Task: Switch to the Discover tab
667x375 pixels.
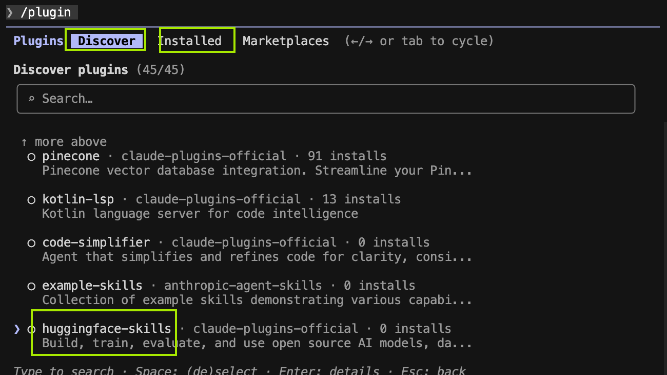Action: [x=107, y=41]
